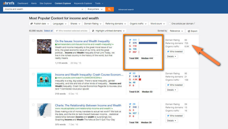Open Everywhere search scope dropdown

pyautogui.click(x=95, y=9)
